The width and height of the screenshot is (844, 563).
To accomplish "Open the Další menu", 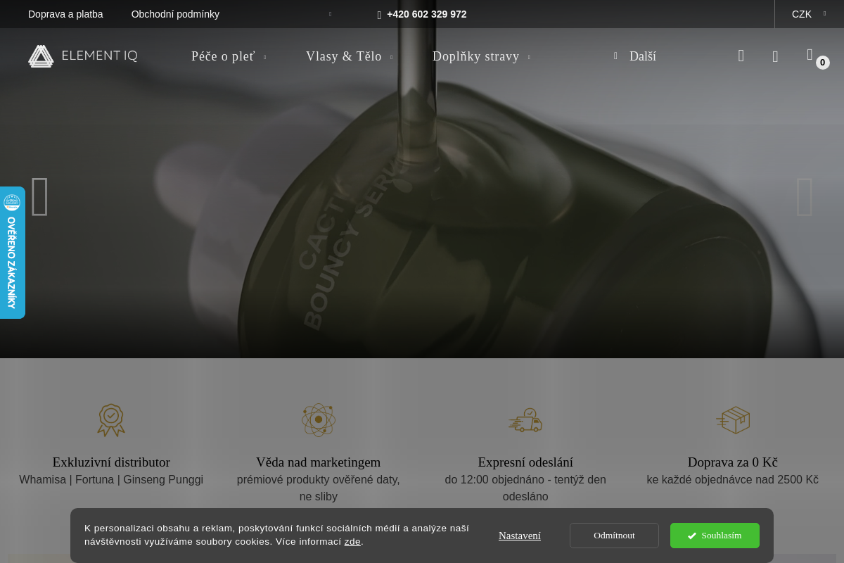I will click(635, 56).
